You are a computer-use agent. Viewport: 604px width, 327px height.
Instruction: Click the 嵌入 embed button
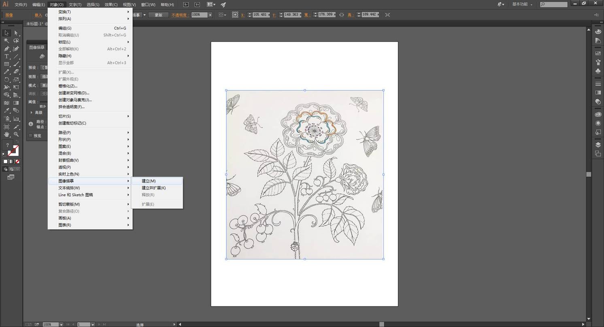click(38, 15)
